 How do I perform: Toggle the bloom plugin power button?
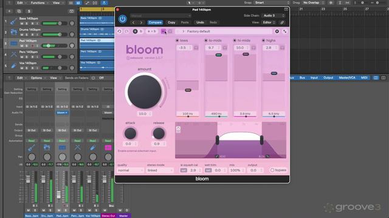(122, 19)
